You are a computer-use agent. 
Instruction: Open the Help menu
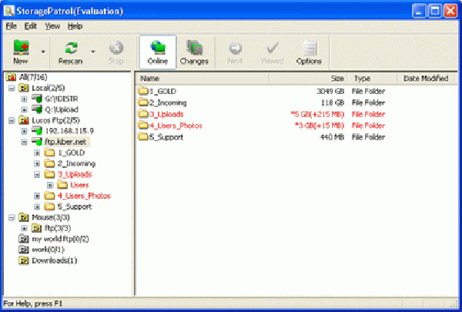pos(75,26)
